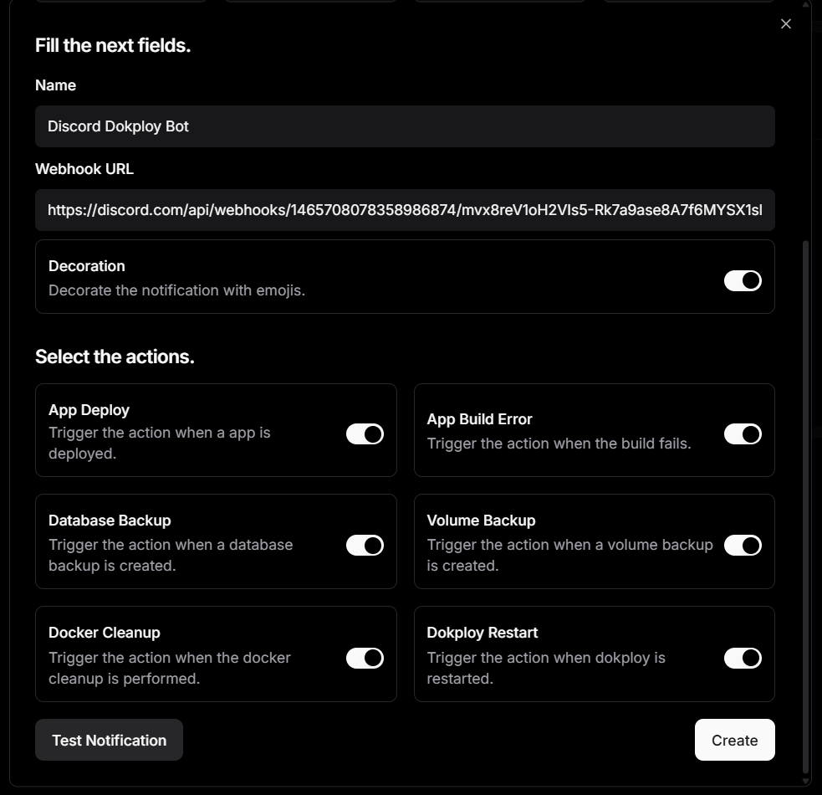The image size is (822, 795).
Task: Turn off the App Deploy switch
Action: point(365,433)
